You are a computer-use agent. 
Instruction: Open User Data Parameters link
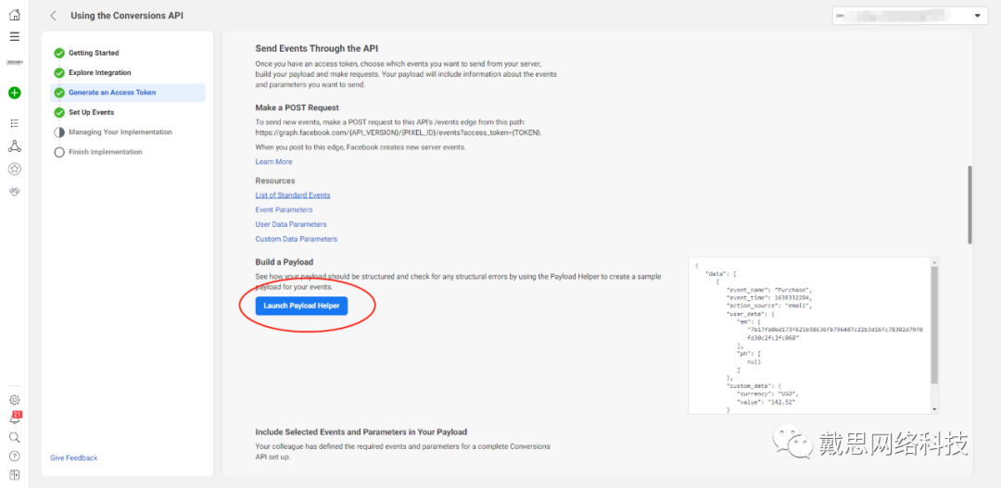tap(291, 224)
